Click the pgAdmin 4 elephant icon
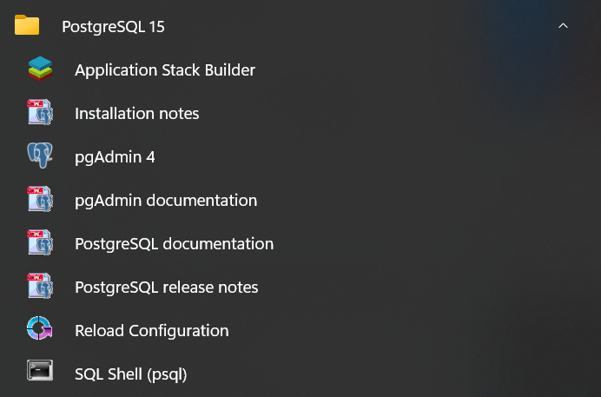 40,156
